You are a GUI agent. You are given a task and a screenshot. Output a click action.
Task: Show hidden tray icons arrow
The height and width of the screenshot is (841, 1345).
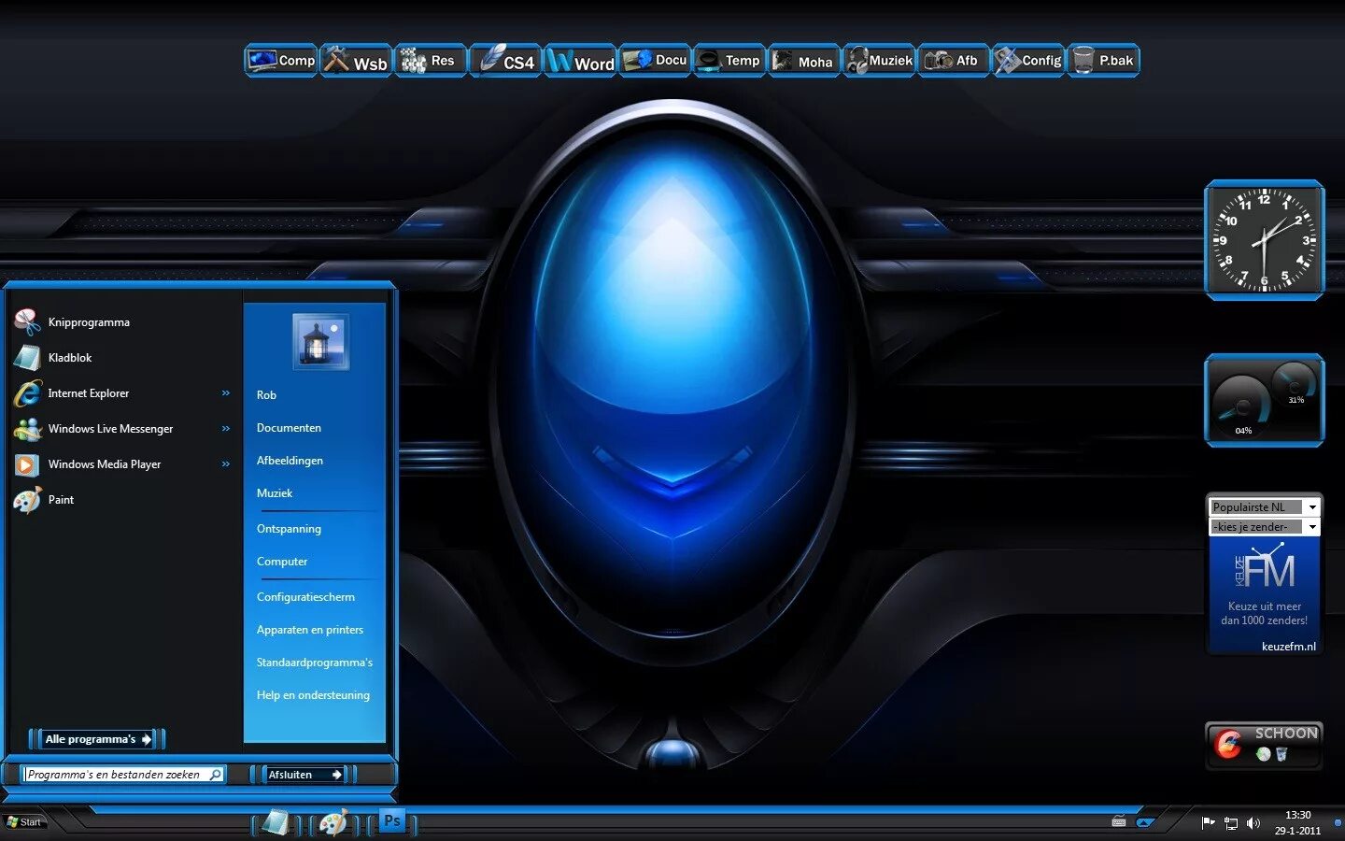point(1145,822)
